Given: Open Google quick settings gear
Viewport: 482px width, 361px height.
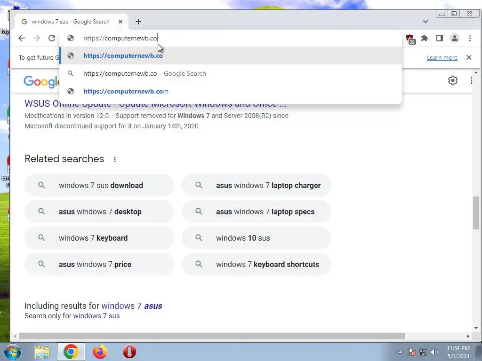Looking at the screenshot, I should 452,80.
